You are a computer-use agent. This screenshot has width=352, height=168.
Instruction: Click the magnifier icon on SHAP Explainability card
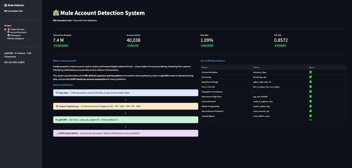pos(57,133)
